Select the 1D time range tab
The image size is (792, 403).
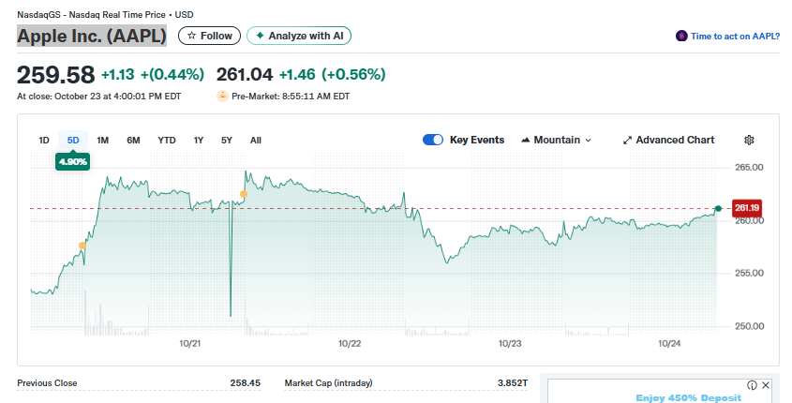(44, 140)
